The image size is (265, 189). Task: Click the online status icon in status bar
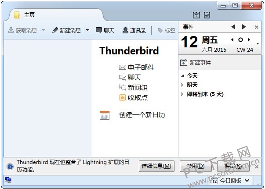pyautogui.click(x=8, y=180)
